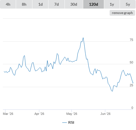Click the May '26 axis label
This screenshot has width=136, height=130.
click(x=72, y=114)
